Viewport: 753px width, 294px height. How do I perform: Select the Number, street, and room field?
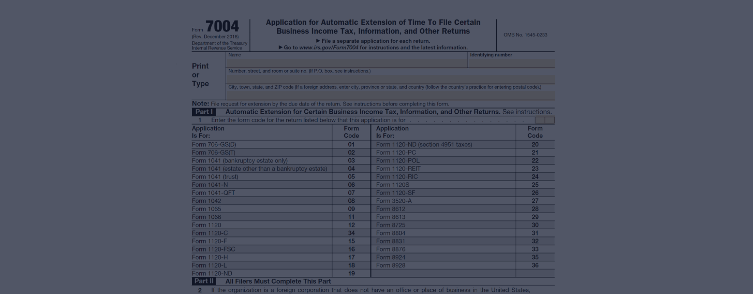pyautogui.click(x=390, y=80)
